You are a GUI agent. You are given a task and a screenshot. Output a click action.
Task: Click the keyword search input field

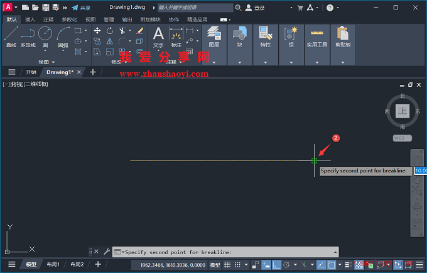point(195,8)
